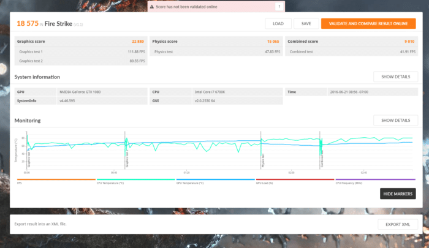429x248 pixels.
Task: Click the SAVE button
Action: [x=306, y=23]
